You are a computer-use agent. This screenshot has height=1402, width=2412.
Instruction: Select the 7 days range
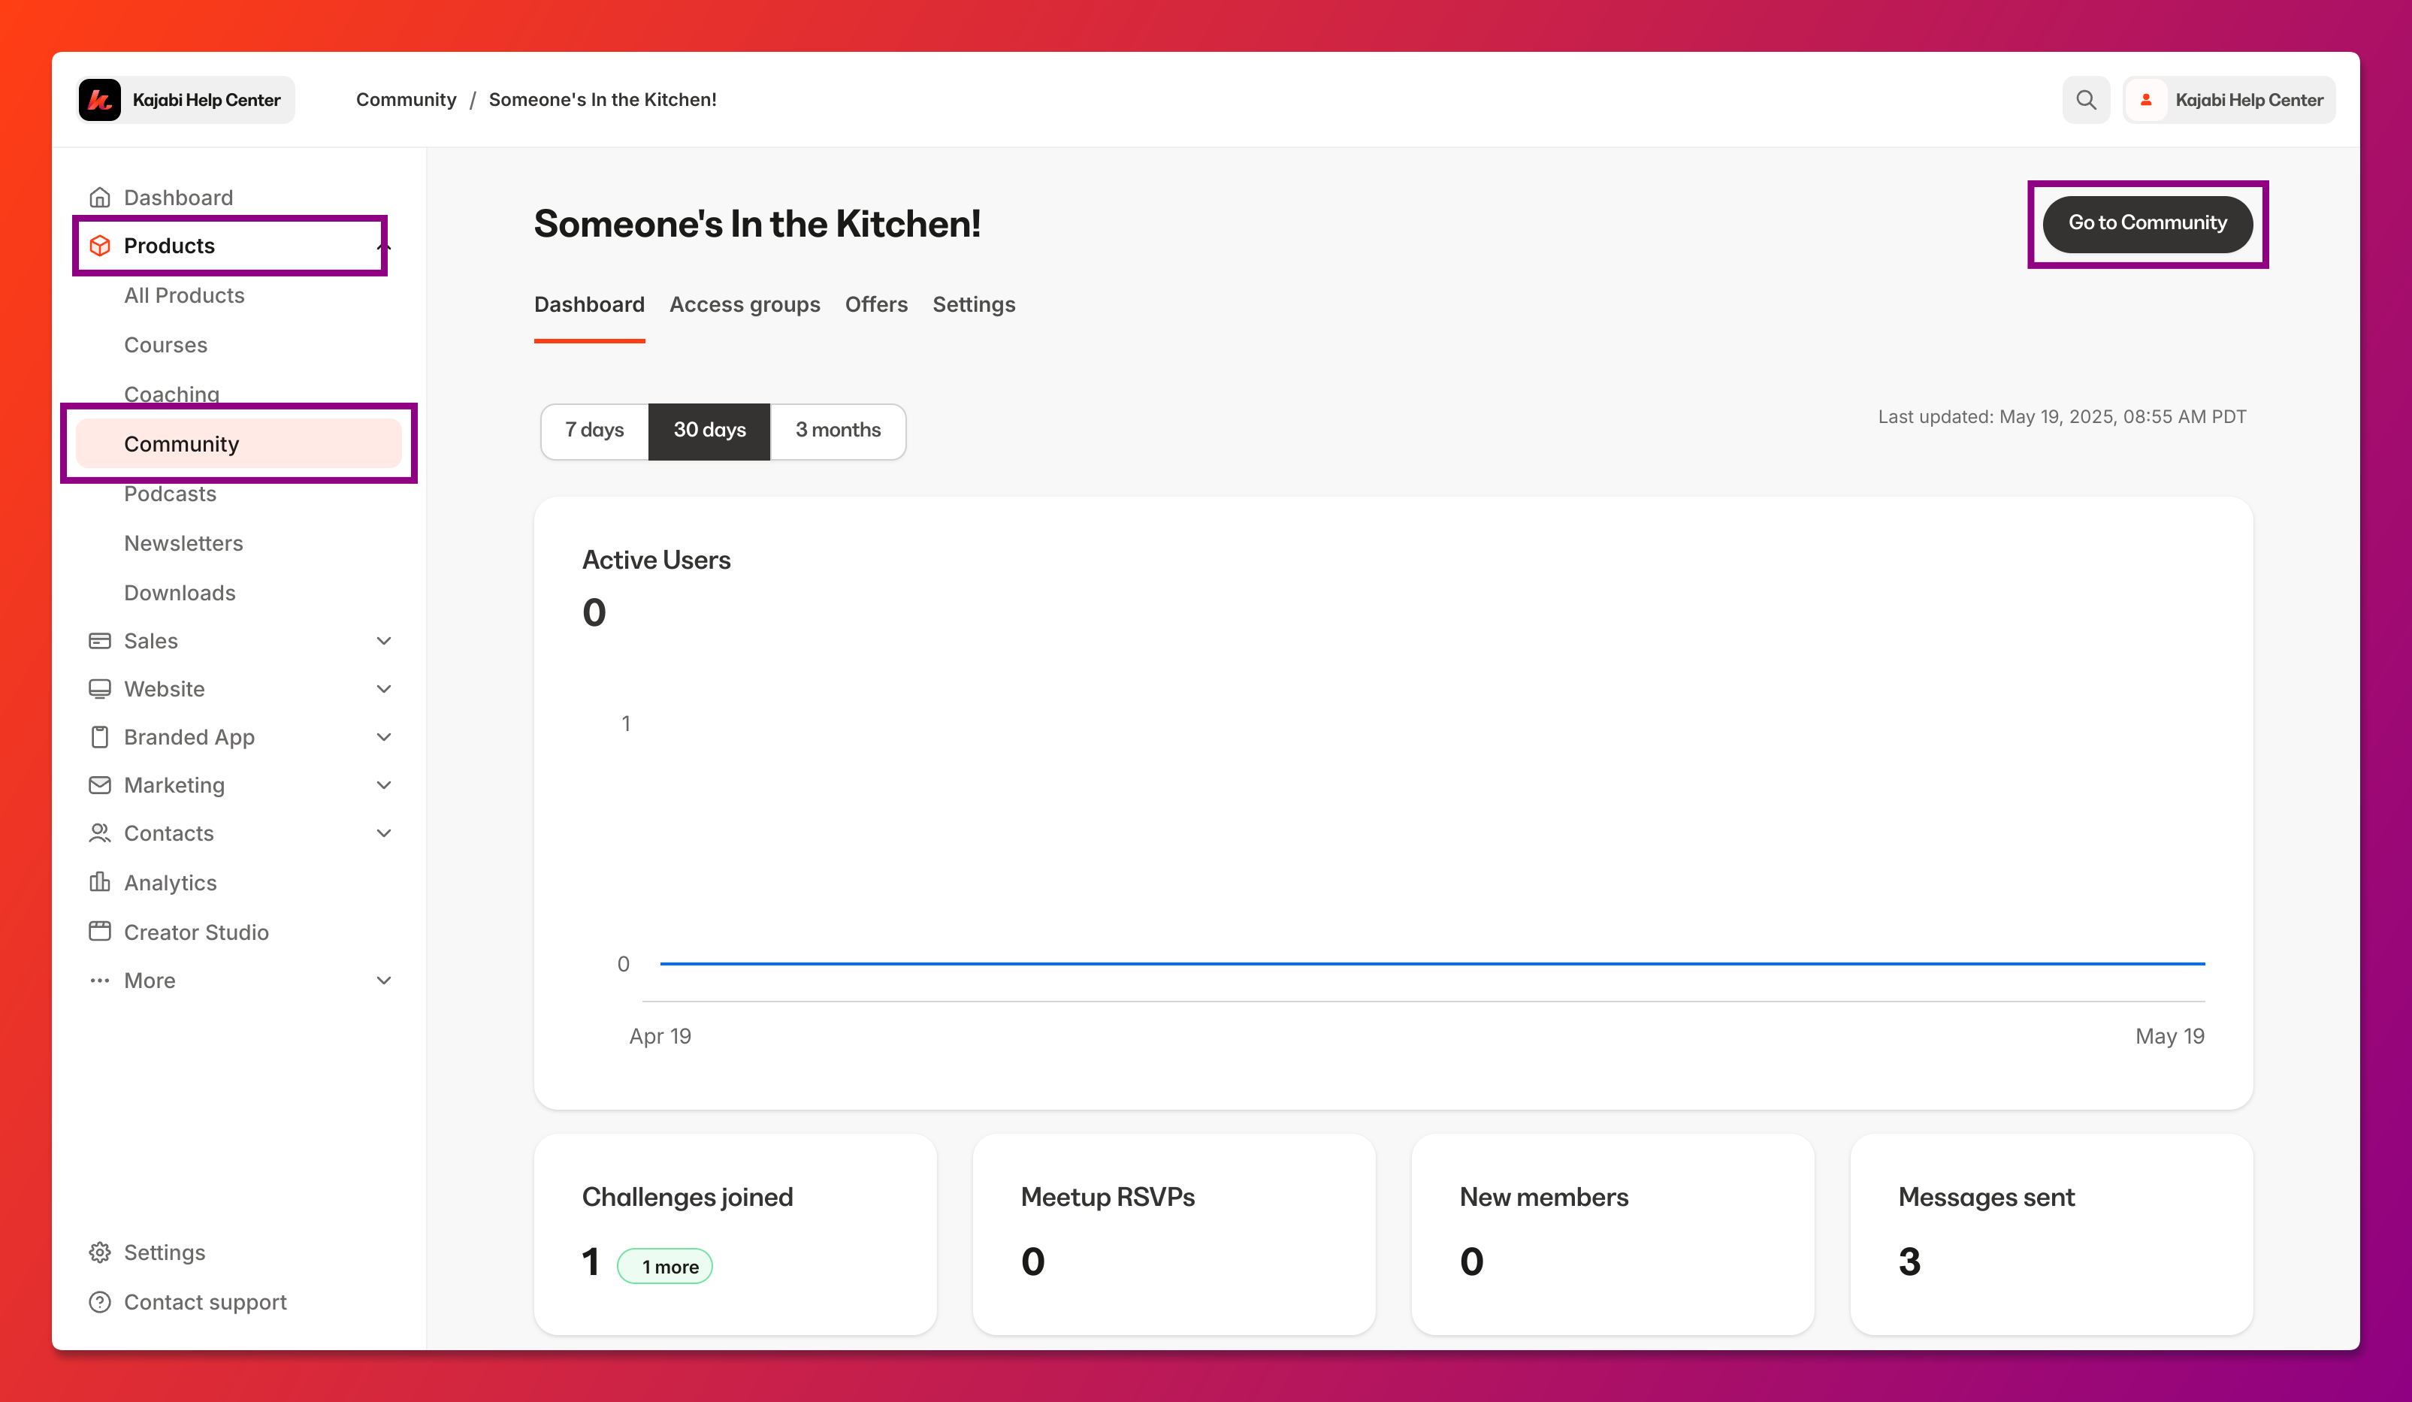[594, 431]
